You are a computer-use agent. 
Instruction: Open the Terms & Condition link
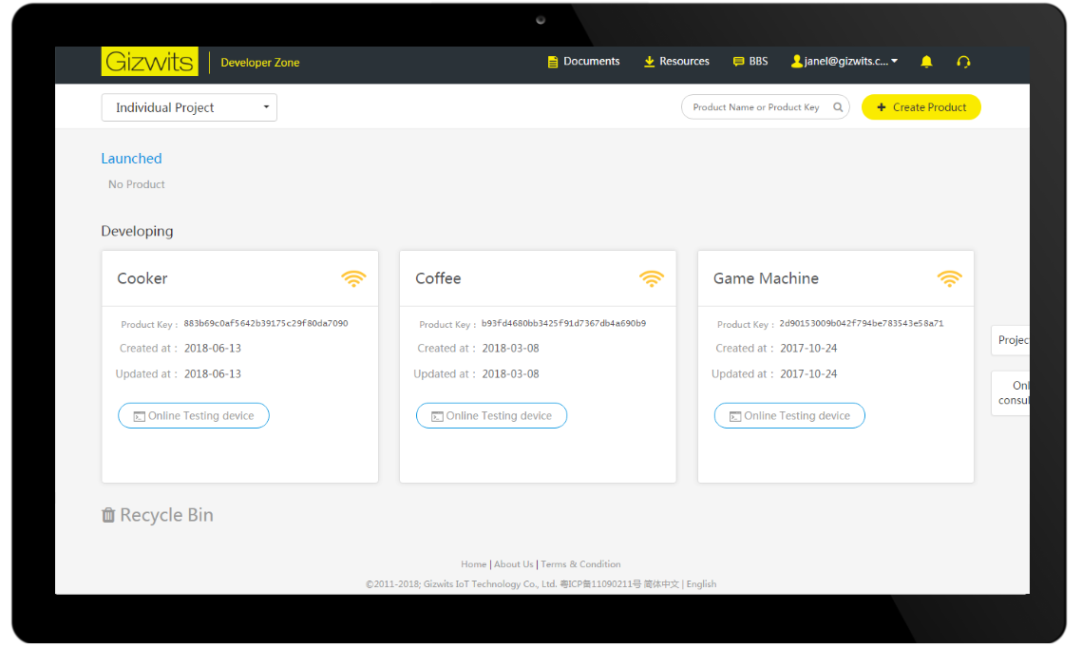point(580,563)
